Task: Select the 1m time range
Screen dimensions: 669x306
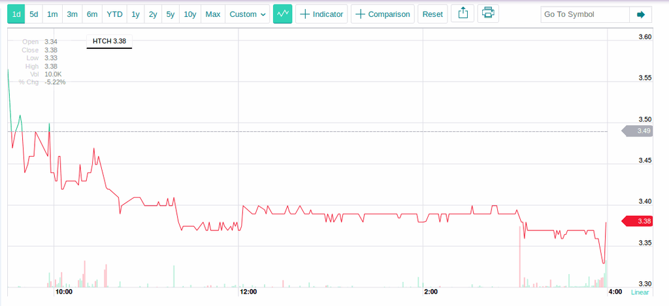Action: click(52, 14)
